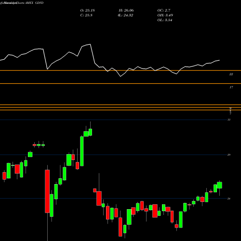Click the '32' price axis label
Screen dimensions: 241x241
coord(229,120)
